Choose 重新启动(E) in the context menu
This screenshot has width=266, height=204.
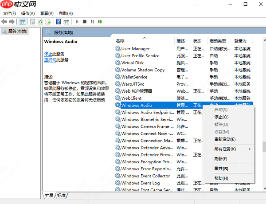coord(225,139)
